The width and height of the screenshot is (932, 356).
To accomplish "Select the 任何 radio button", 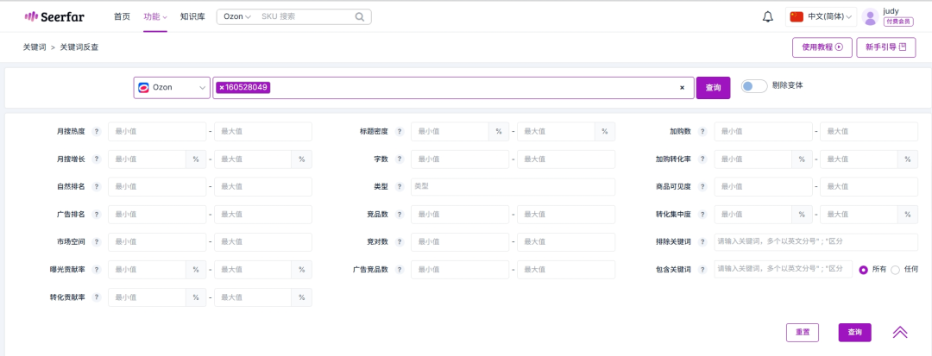I will point(895,270).
